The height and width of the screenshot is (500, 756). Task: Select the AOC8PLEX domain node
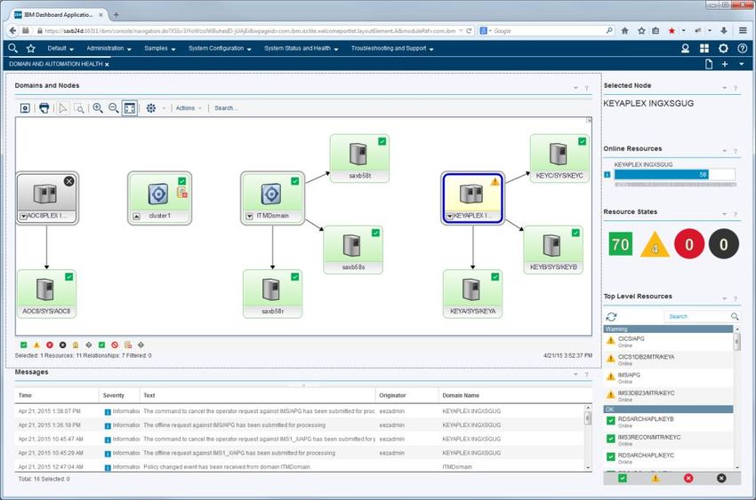coord(47,198)
